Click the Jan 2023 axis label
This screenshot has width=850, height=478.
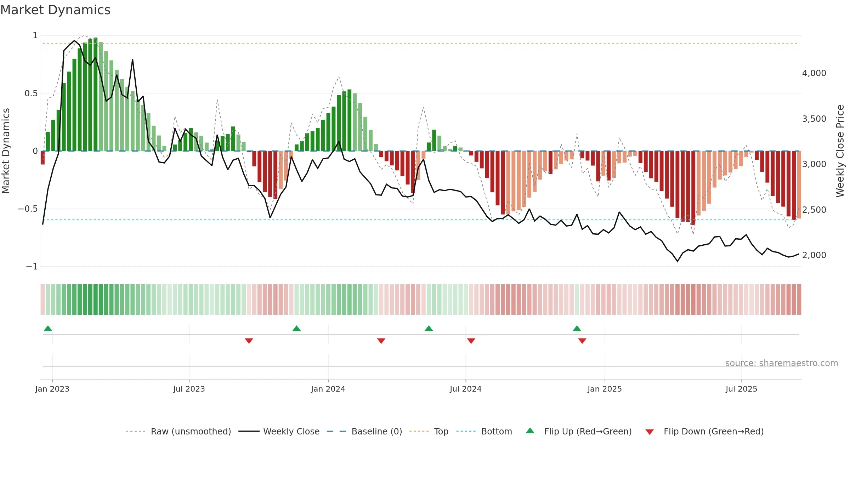[x=52, y=389]
